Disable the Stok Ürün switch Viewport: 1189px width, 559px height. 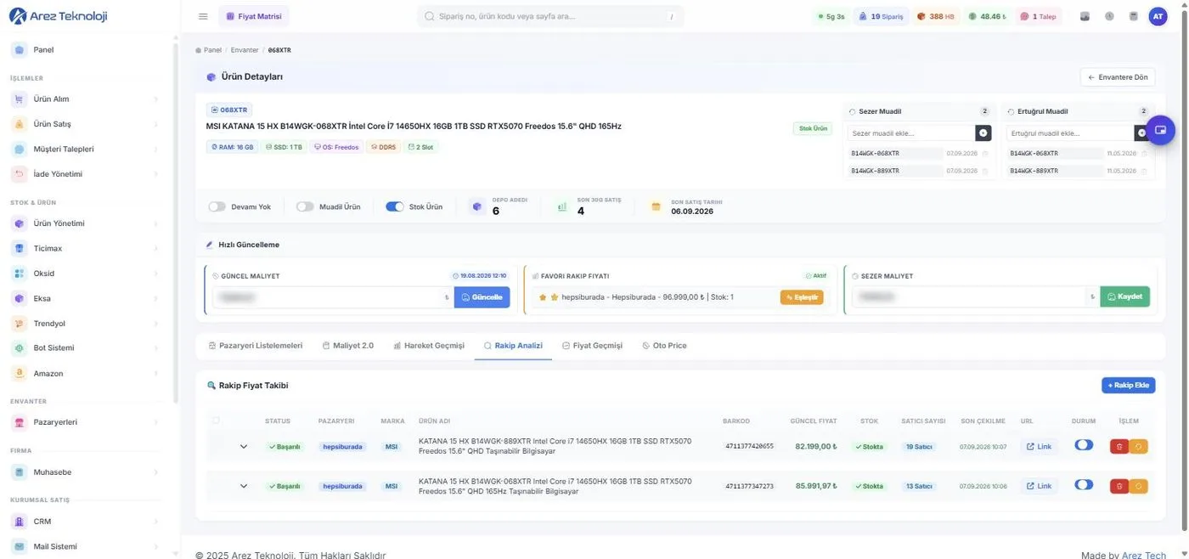[x=395, y=206]
